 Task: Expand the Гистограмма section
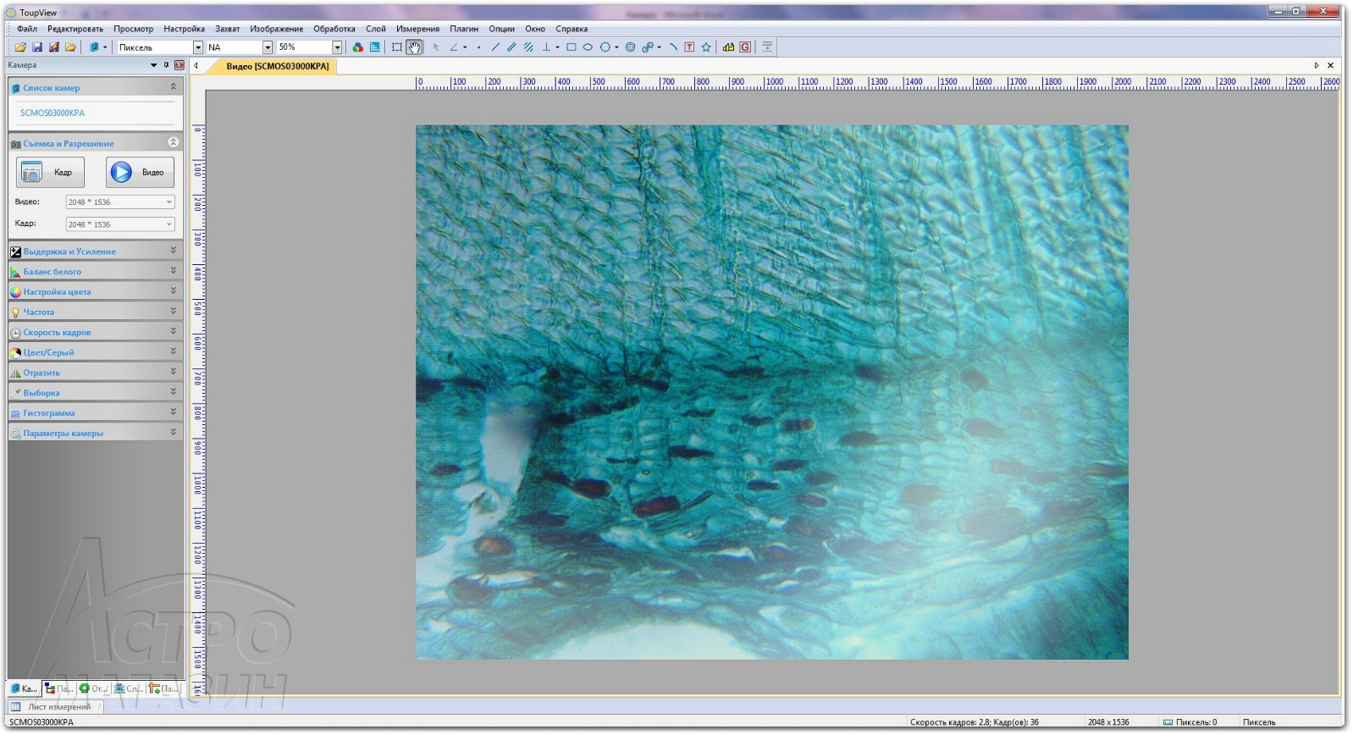[173, 412]
